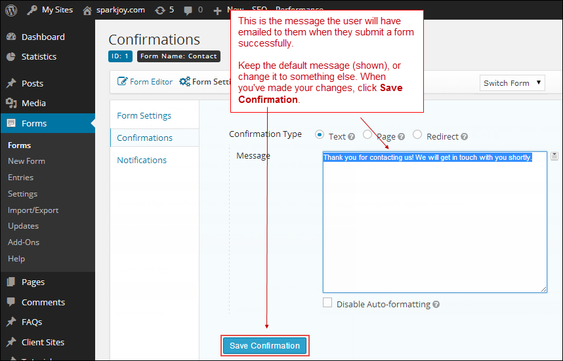
Task: Open My Sites menu in admin bar
Action: [57, 10]
